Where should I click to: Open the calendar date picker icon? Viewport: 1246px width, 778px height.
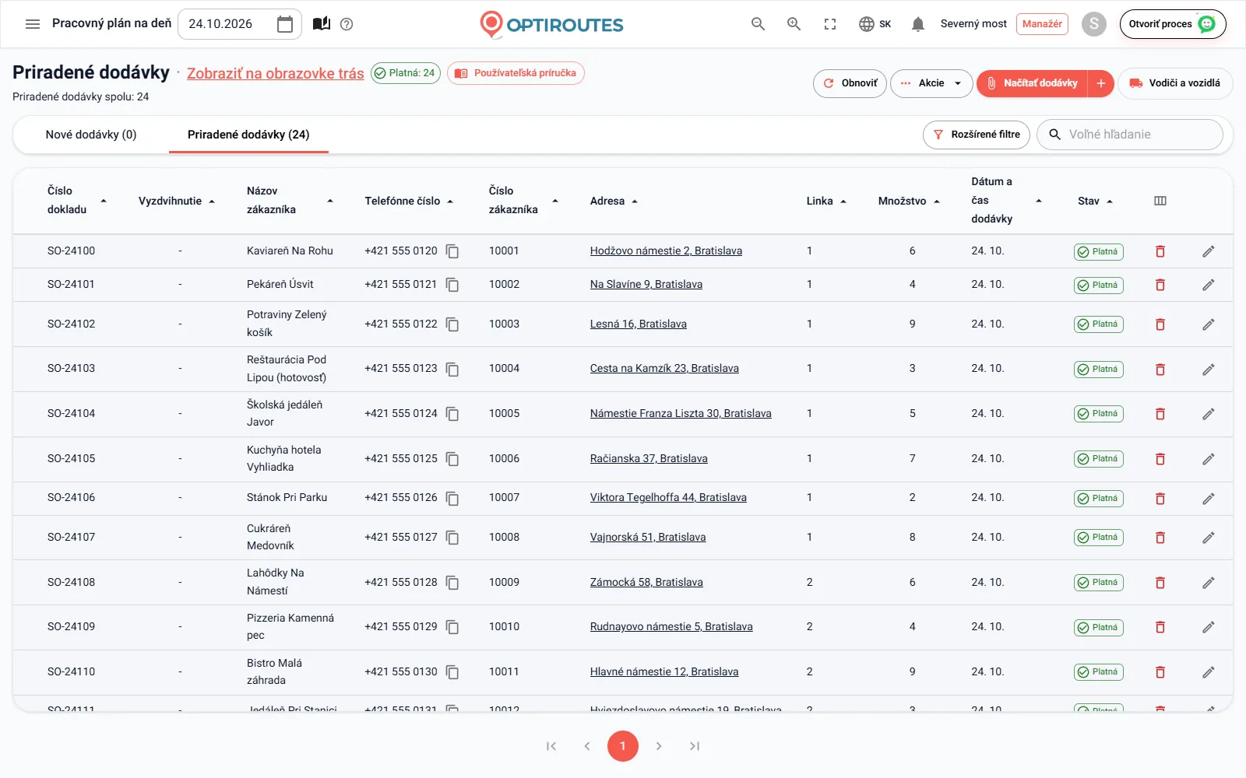coord(285,24)
